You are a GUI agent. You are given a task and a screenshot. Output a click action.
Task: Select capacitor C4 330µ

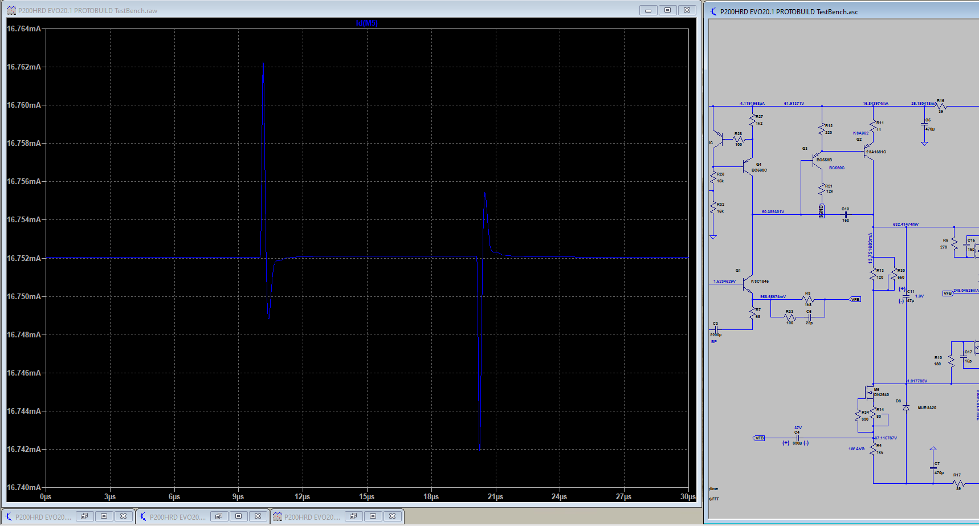798,438
